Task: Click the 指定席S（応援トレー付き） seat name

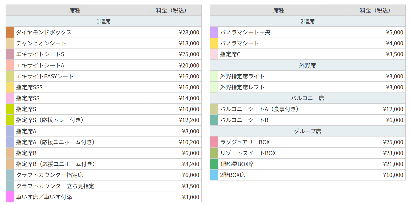Action: pos(50,120)
